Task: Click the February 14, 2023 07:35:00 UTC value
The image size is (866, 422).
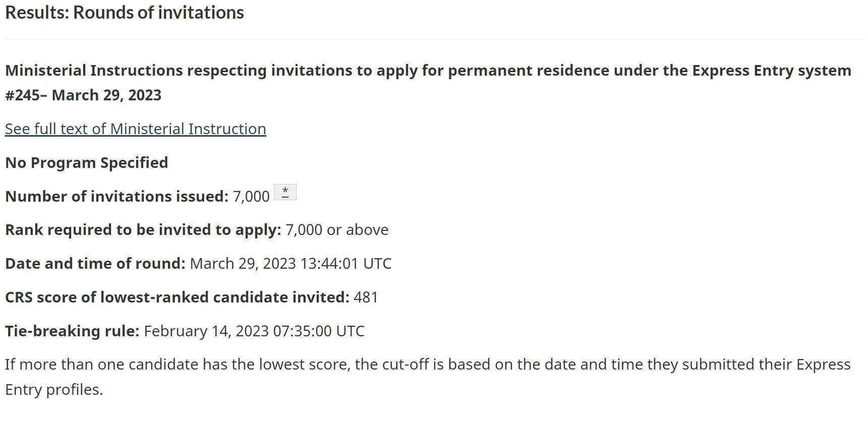Action: pyautogui.click(x=254, y=331)
